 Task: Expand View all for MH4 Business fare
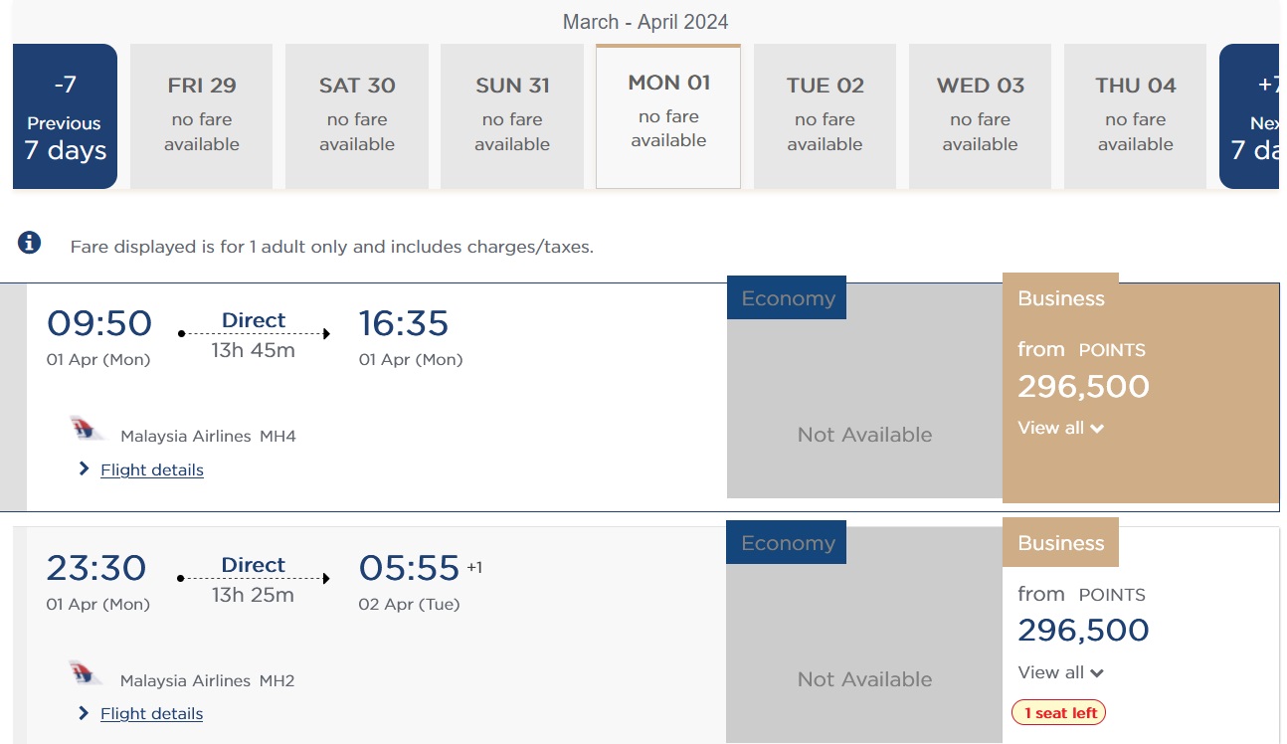point(1060,428)
